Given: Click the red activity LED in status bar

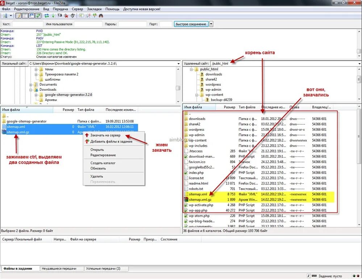Looking at the screenshot, I should coord(358,276).
